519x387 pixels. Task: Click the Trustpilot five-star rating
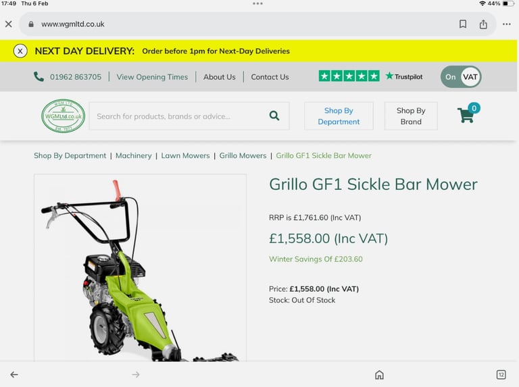coord(349,76)
